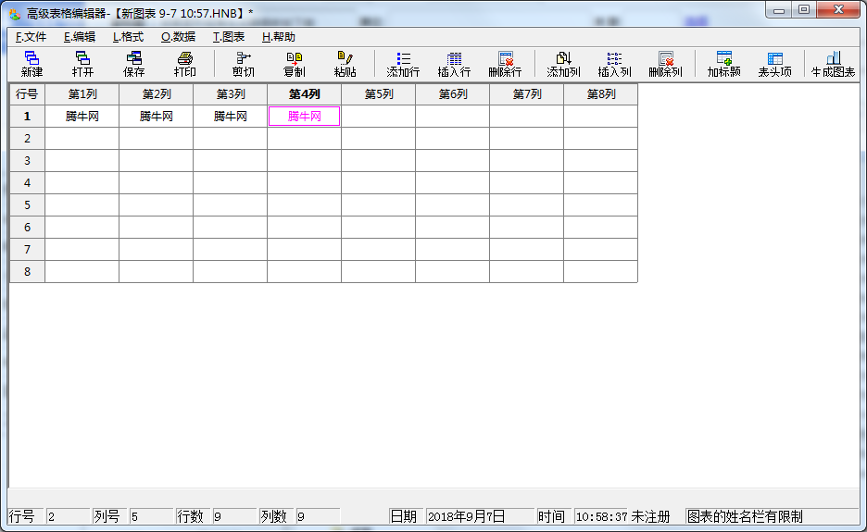Add a title with 加标题 icon

pos(723,64)
